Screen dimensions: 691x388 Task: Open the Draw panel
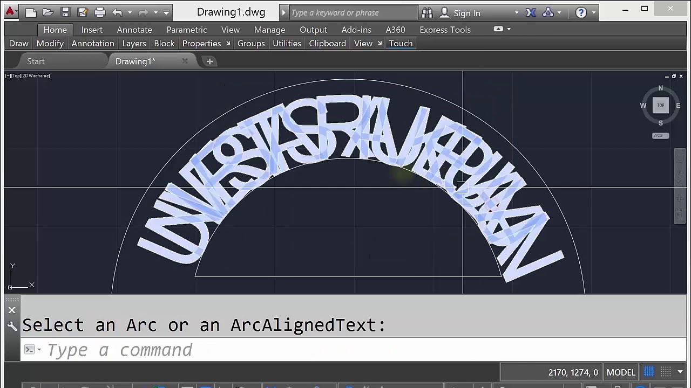pos(19,44)
